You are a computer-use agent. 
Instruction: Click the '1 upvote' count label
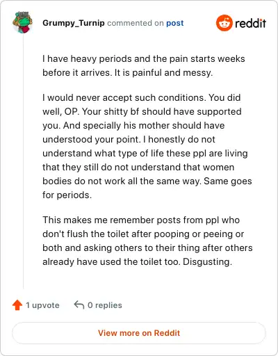[42, 305]
